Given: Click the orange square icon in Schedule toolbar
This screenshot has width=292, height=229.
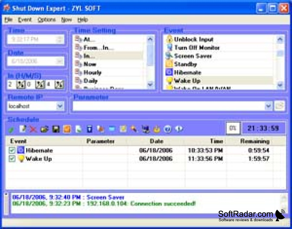Looking at the screenshot, I should 67,129.
